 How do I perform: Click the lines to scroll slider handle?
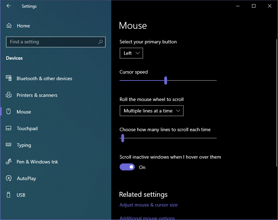pos(122,138)
